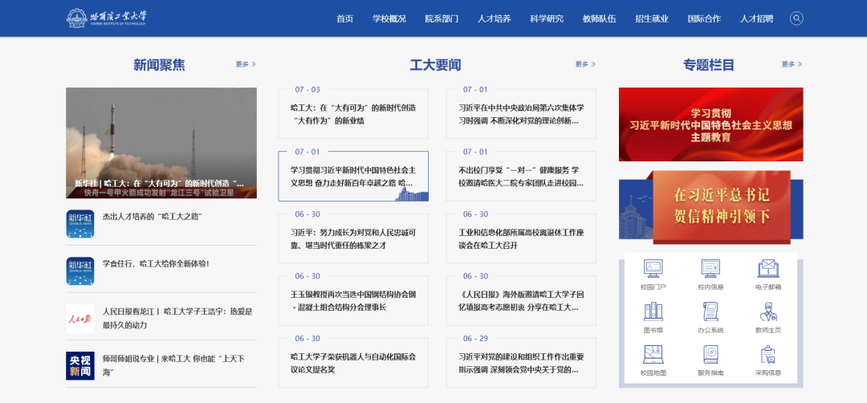Viewport: 867px width, 403px height.
Task: Open 院系部门 navigation menu
Action: [x=442, y=18]
